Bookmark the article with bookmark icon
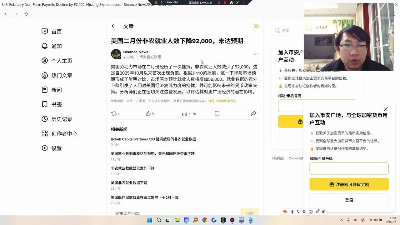The width and height of the screenshot is (400, 225). tap(217, 114)
